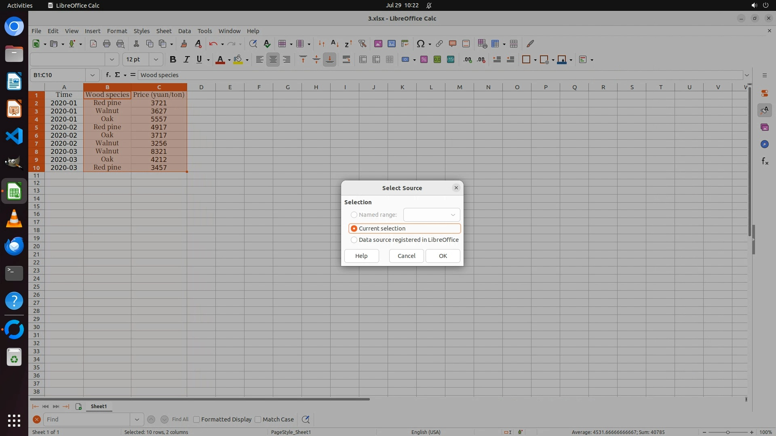This screenshot has height=436, width=776.
Task: Expand the Name Box dropdown arrow
Action: pos(93,75)
